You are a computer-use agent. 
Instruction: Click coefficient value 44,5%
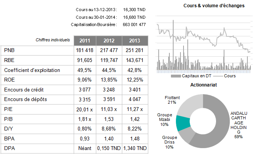(x=109, y=70)
